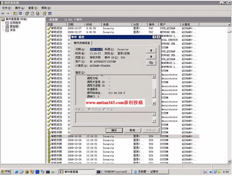
Task: Click event list scroll-down arrow
Action: click(229, 162)
